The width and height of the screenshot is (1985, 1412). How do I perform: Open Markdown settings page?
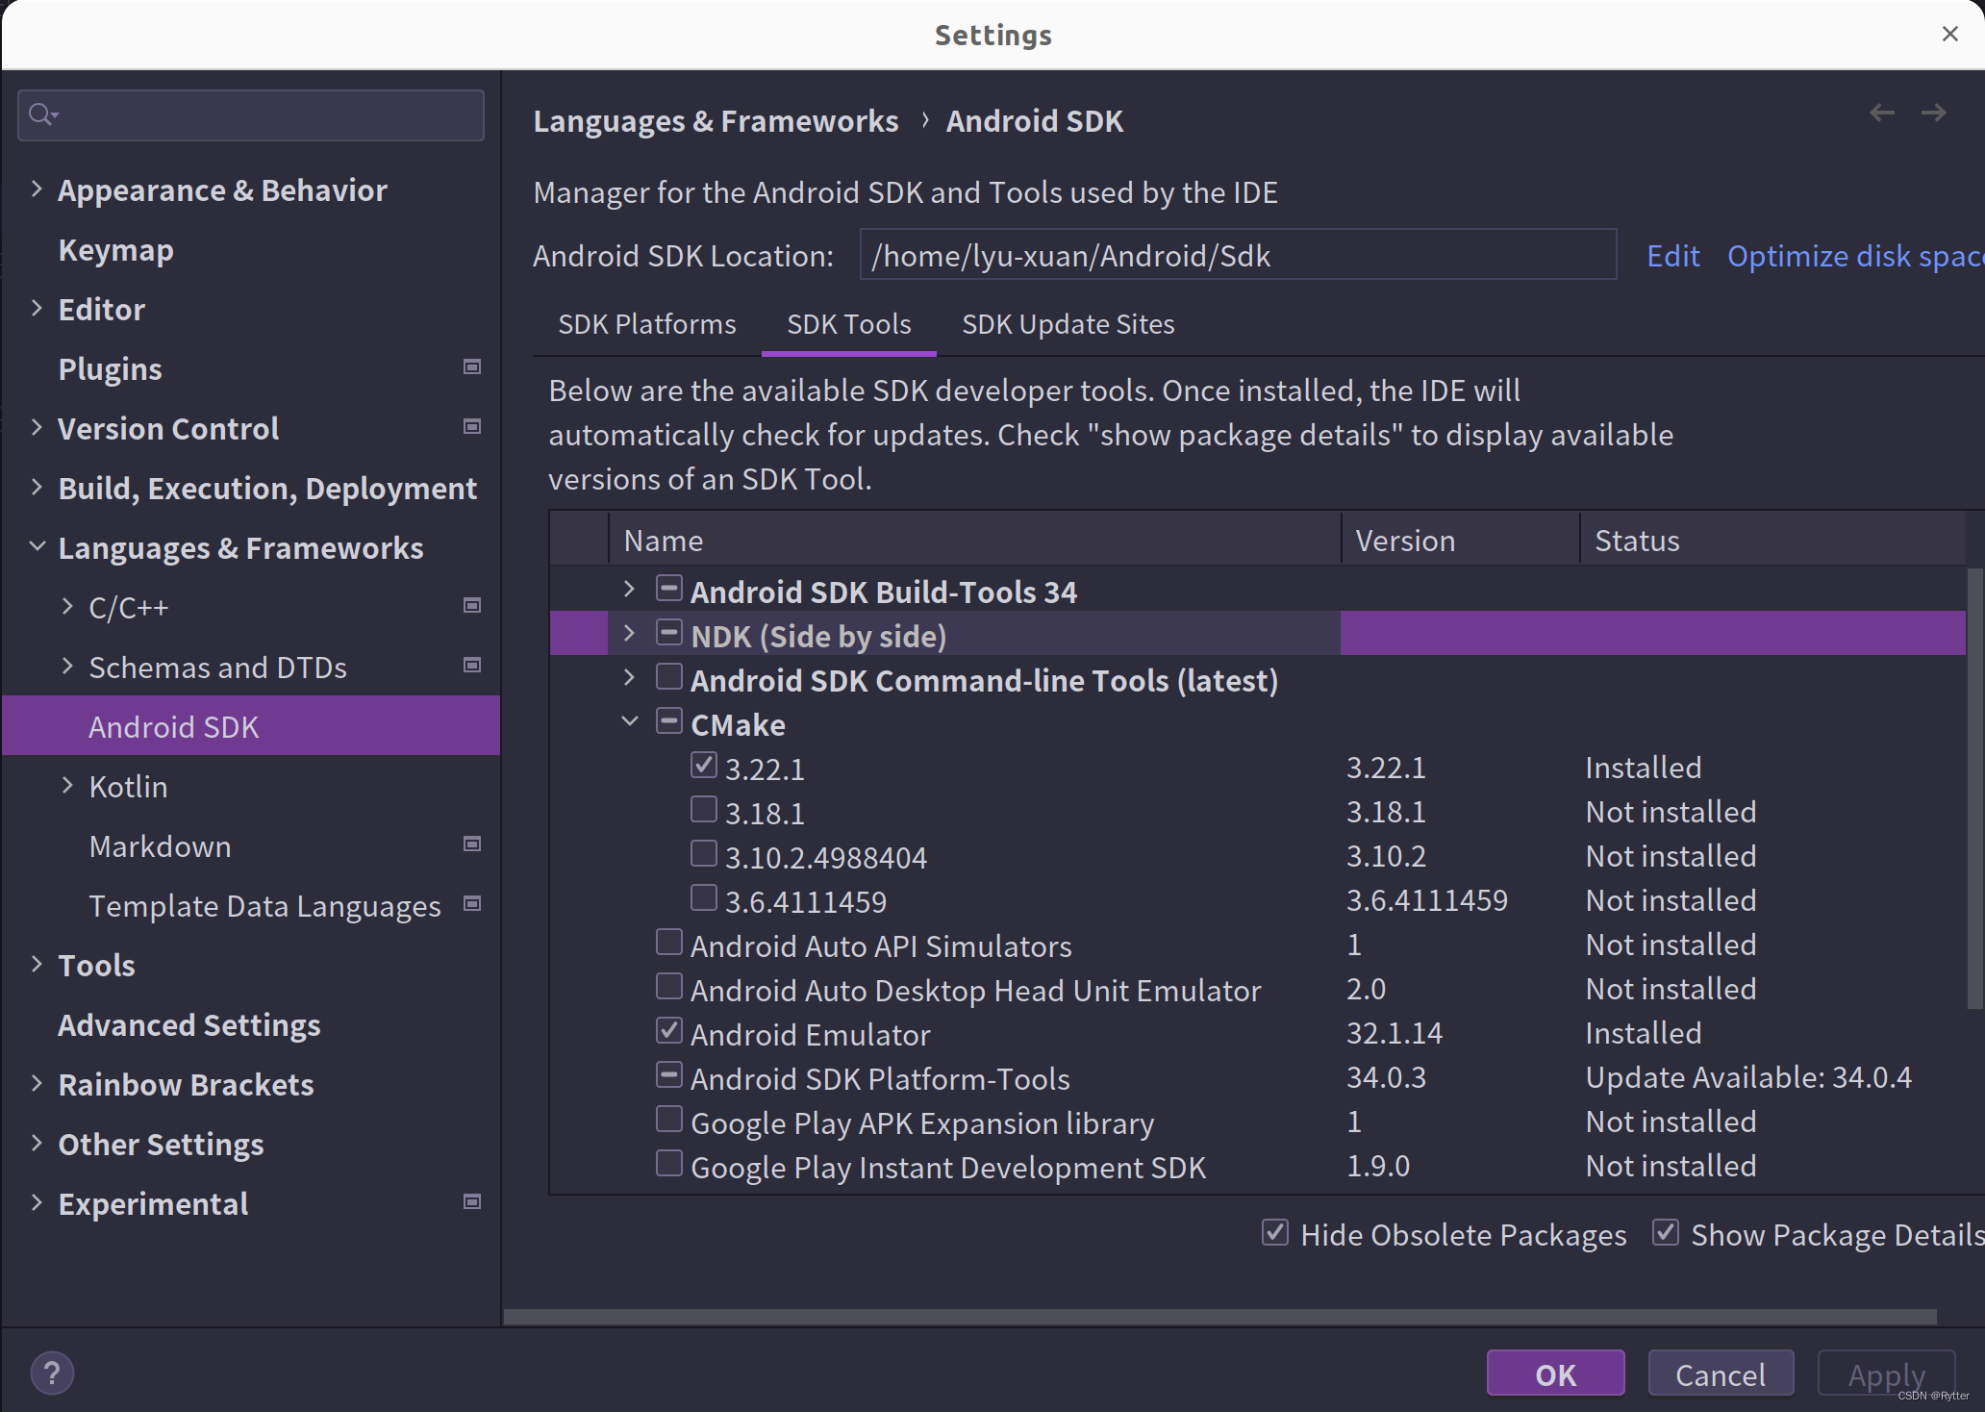coord(160,846)
